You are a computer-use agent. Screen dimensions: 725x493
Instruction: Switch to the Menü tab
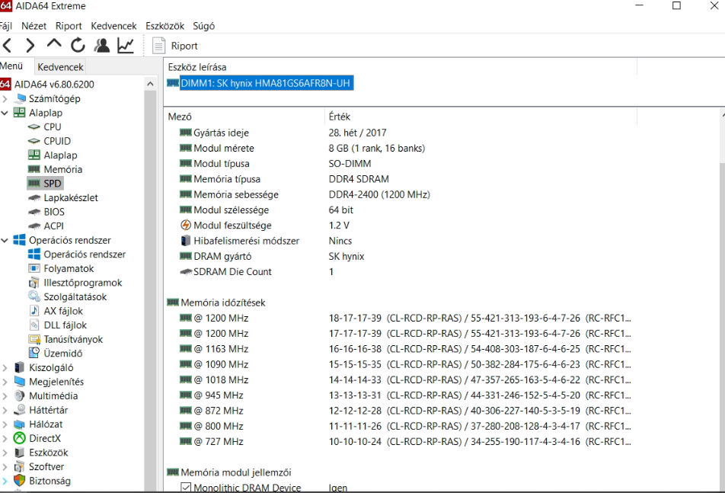(x=11, y=66)
